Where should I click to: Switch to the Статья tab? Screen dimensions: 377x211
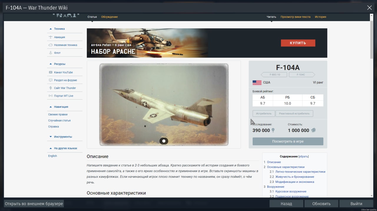(x=92, y=17)
